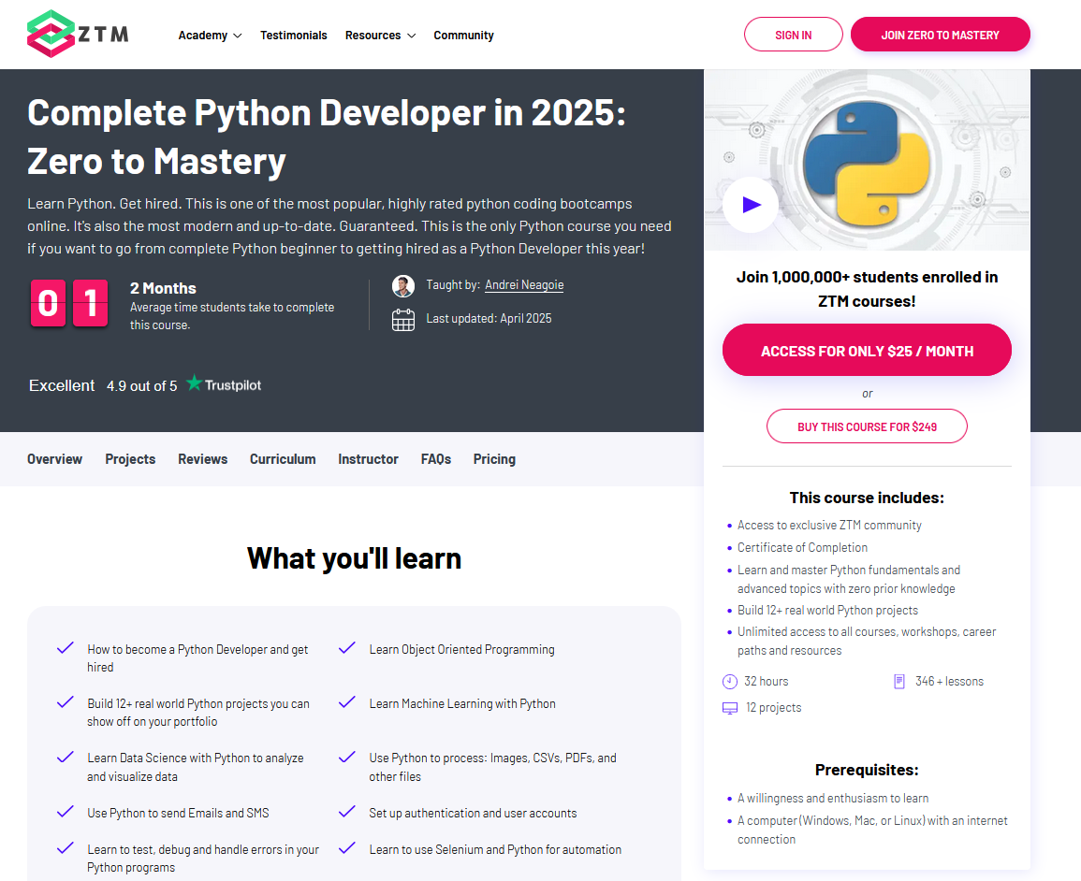Click checkmark beside Learn to test, debug

tap(66, 848)
